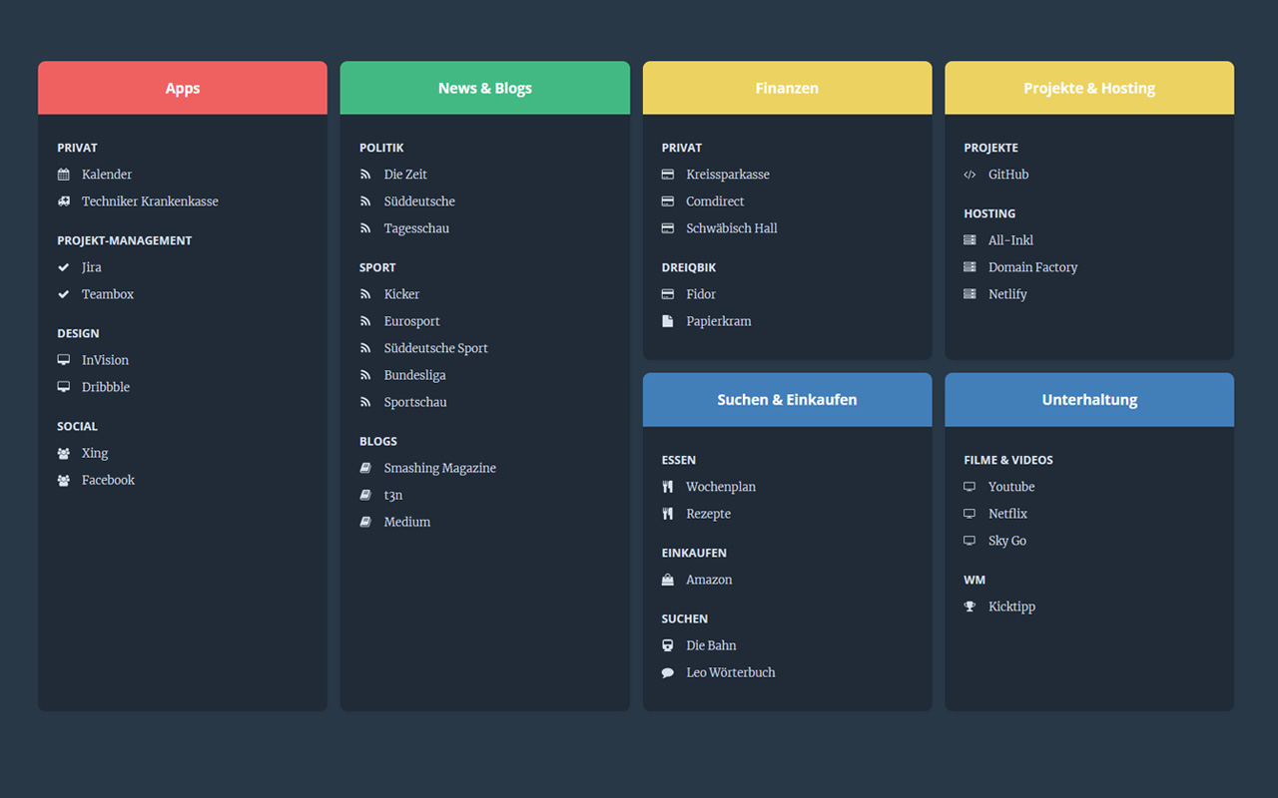
Task: Open the Kalender link
Action: pos(107,175)
